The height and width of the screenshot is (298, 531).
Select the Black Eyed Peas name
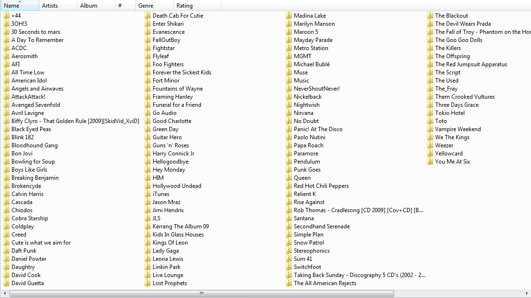tap(31, 129)
